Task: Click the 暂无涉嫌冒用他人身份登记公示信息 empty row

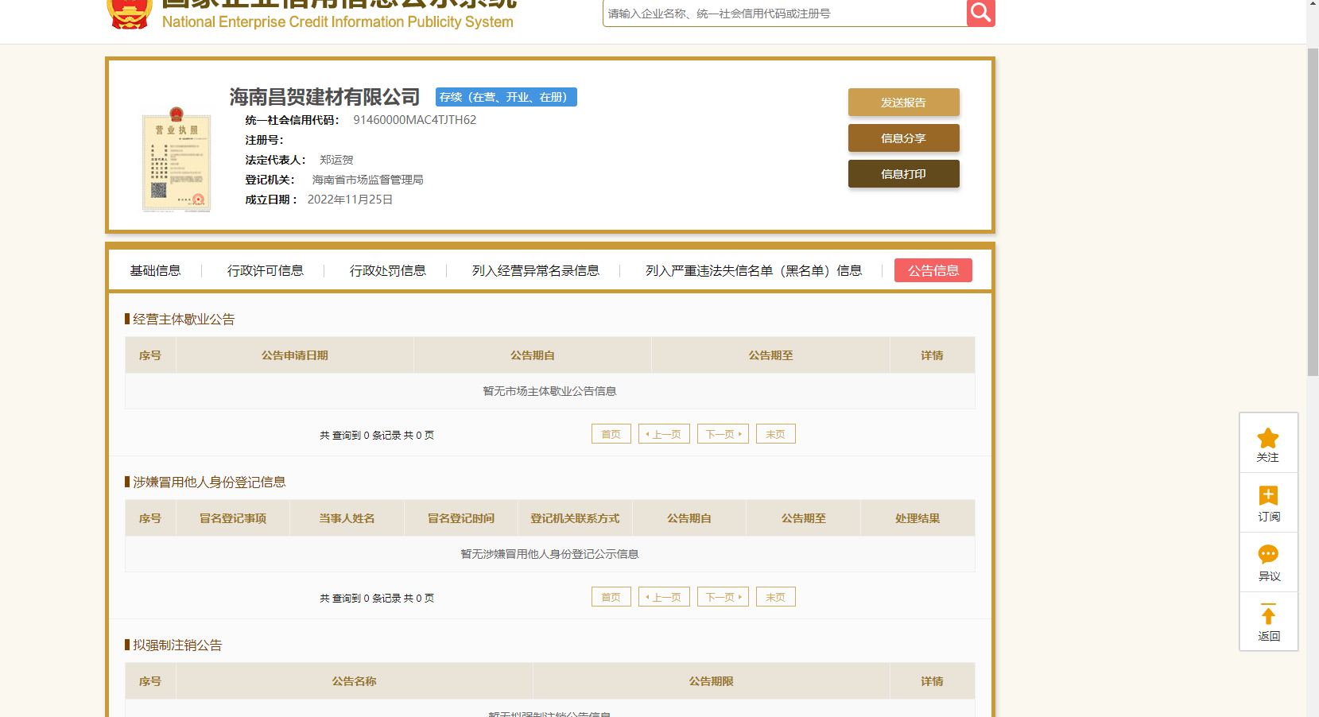Action: coord(550,554)
